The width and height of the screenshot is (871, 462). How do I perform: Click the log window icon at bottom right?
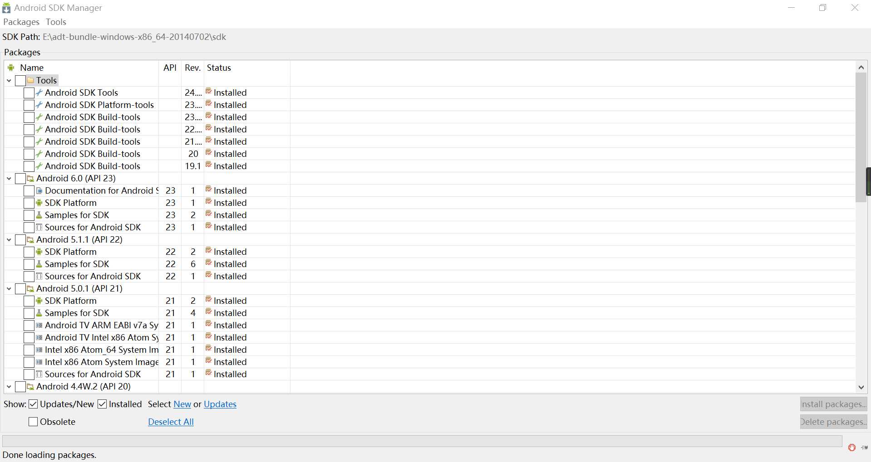[864, 447]
